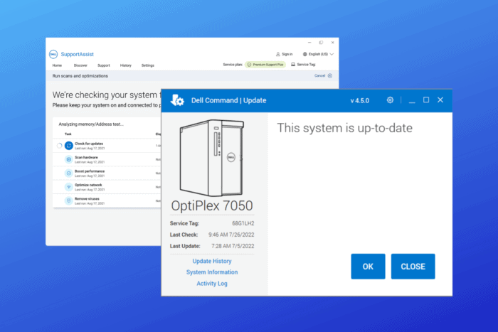Click the service tag value 68G1LH2
This screenshot has height=332, width=498.
pos(243,223)
